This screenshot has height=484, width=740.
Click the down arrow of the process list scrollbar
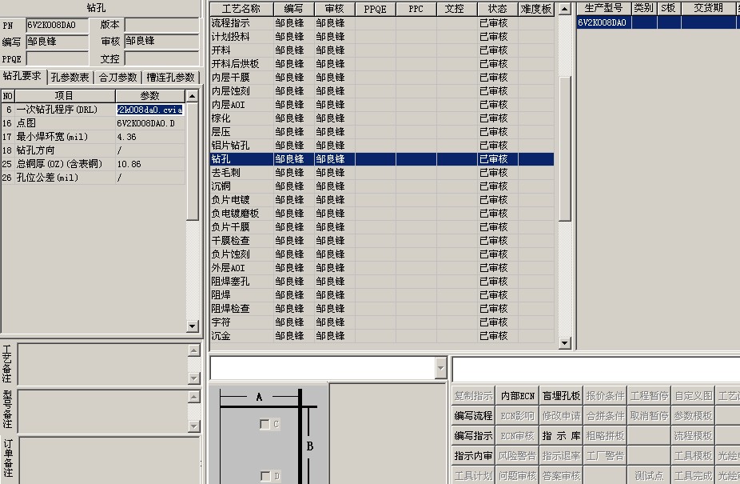[564, 343]
